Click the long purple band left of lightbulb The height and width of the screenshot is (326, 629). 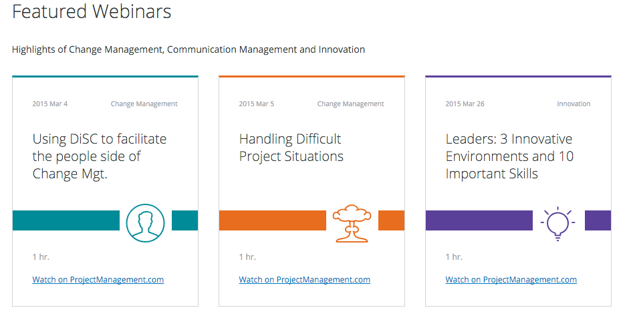[479, 220]
